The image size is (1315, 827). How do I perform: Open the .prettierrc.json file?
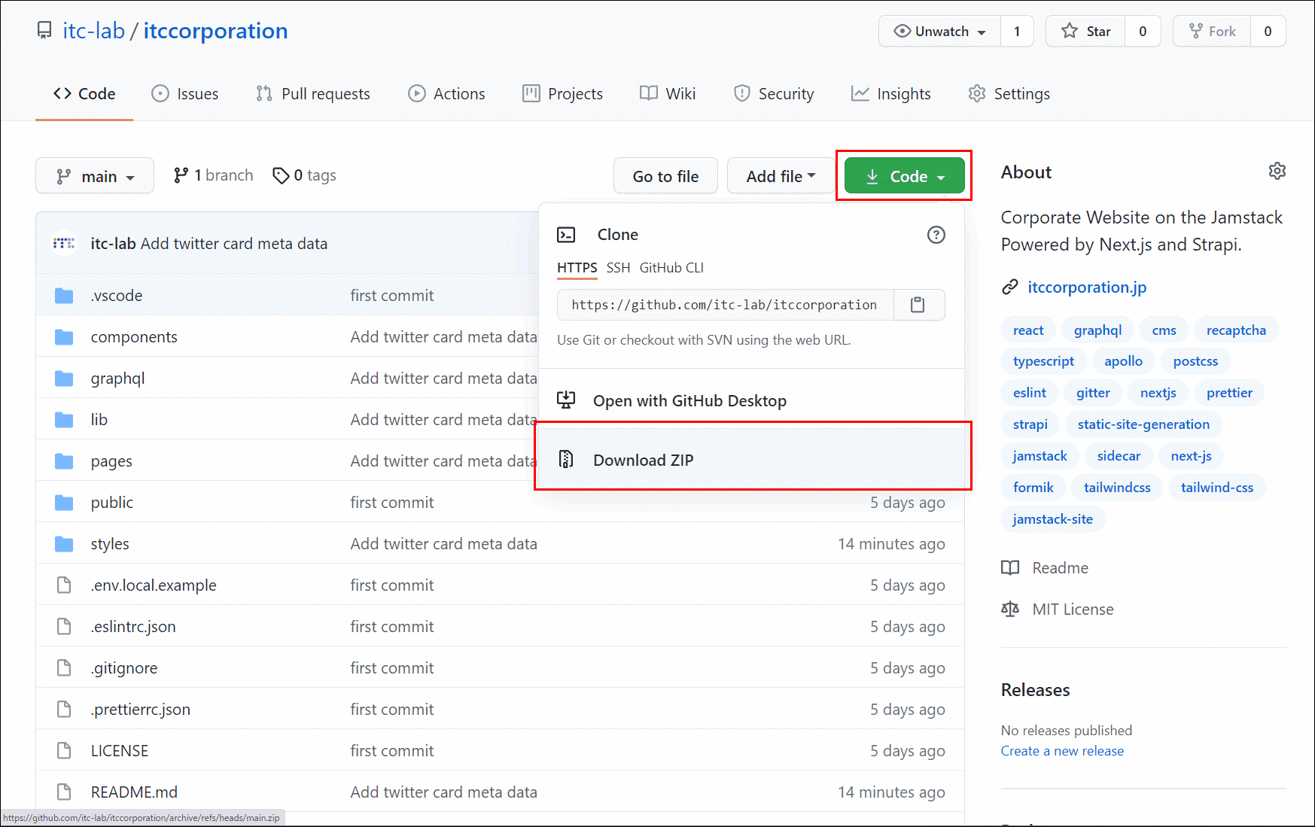[x=140, y=710]
